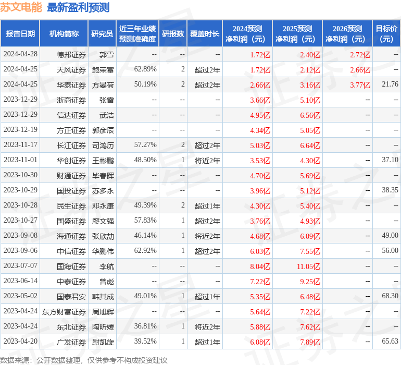Click the 苏文电能 title text

[x=21, y=7]
